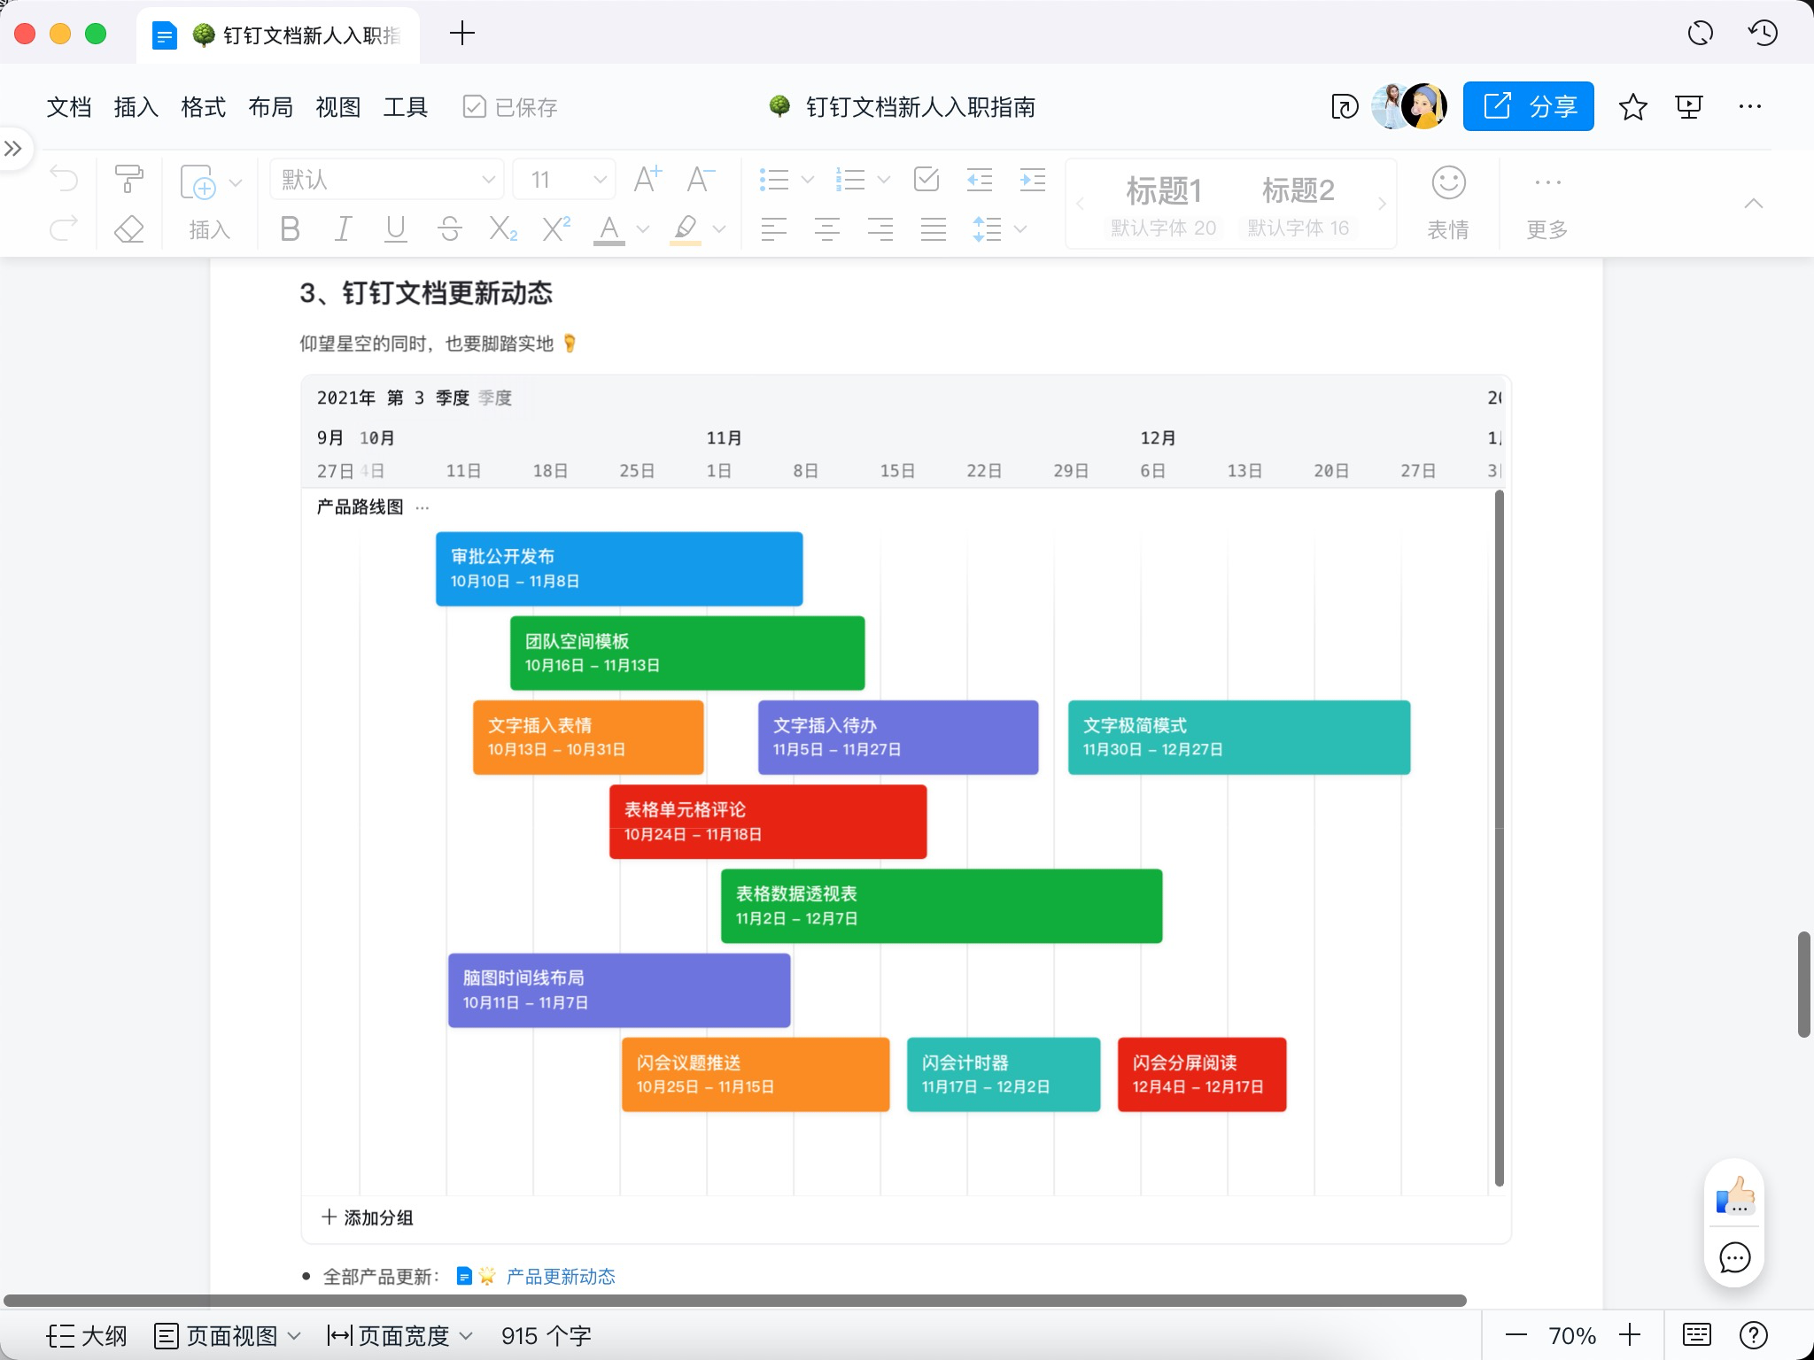Screen dimensions: 1814x1360
Task: Open the keyboard shortcuts panel icon
Action: (x=1696, y=1335)
